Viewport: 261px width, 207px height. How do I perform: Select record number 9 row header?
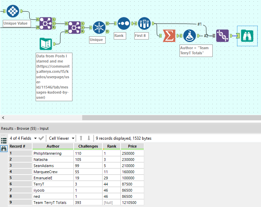pyautogui.click(x=20, y=202)
